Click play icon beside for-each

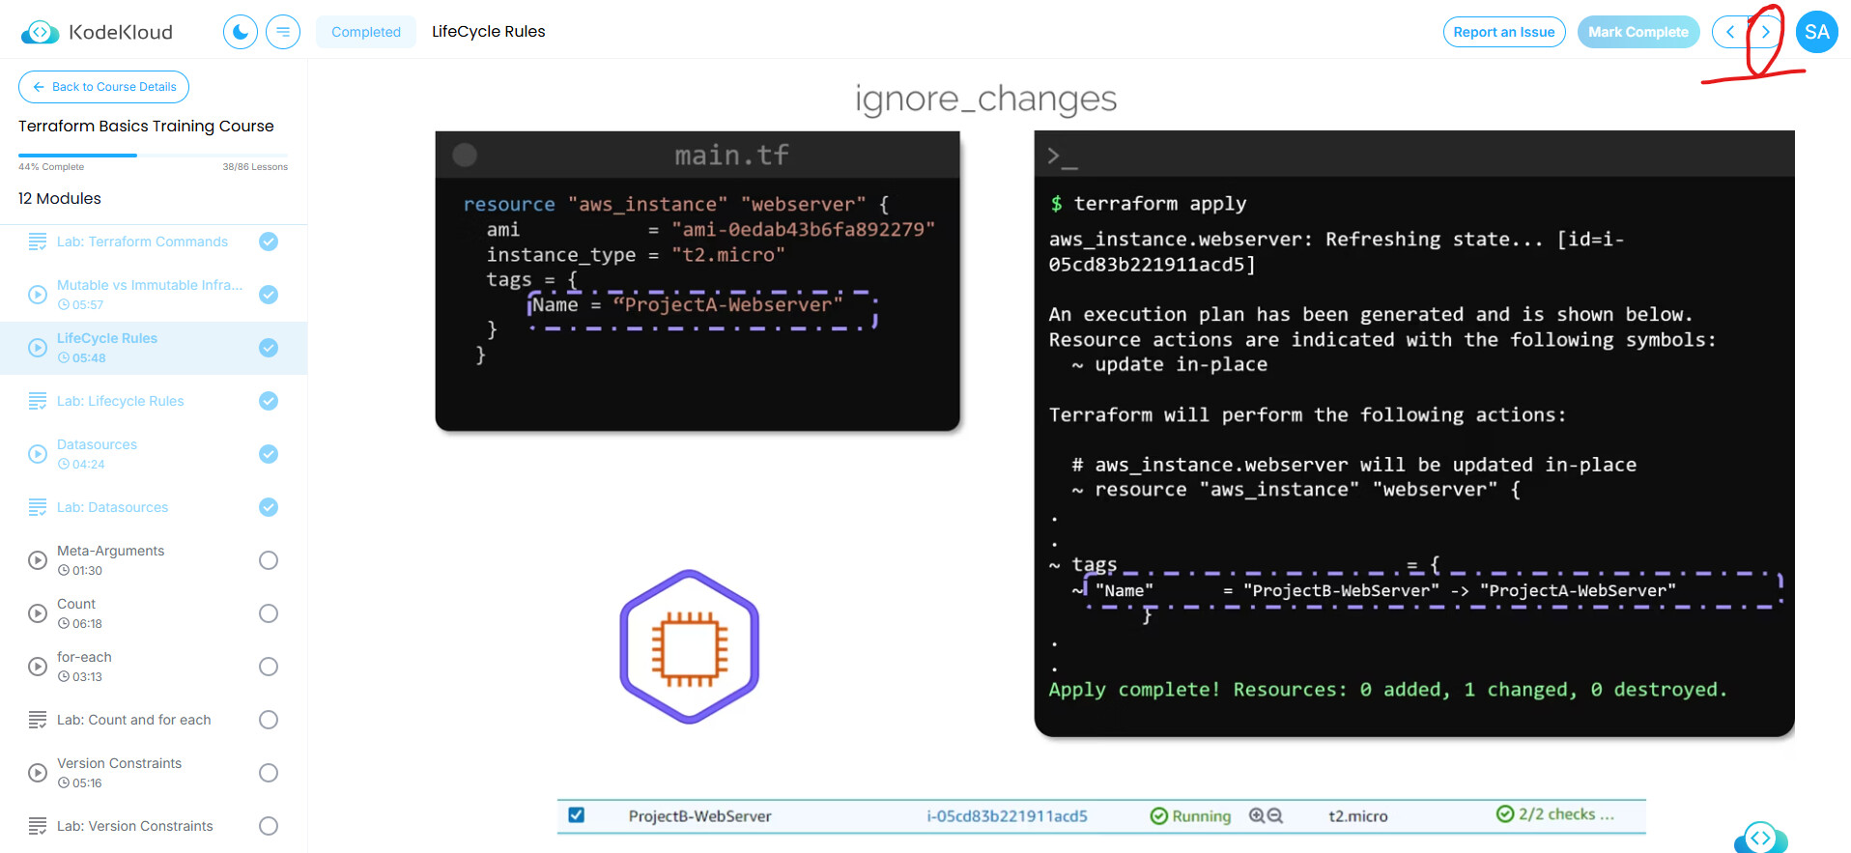click(38, 667)
